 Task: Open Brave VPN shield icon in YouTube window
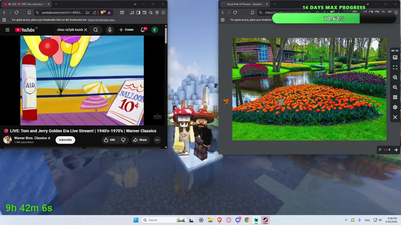tap(157, 12)
